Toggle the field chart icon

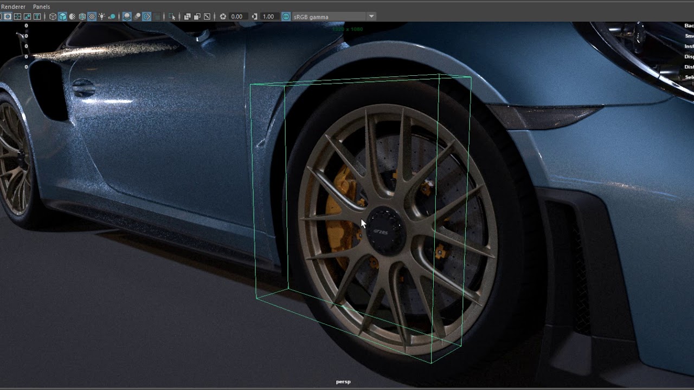point(17,17)
